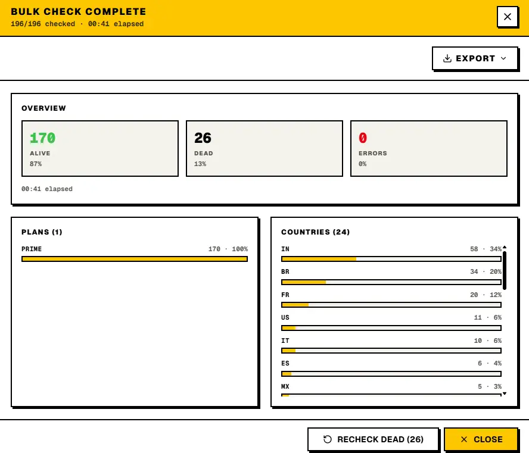529x453 pixels.
Task: Click the recheck circular arrow icon
Action: (327, 439)
